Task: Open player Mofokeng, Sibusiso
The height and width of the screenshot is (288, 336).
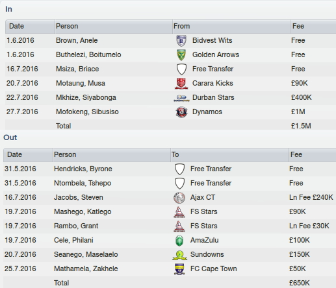Action: [87, 112]
